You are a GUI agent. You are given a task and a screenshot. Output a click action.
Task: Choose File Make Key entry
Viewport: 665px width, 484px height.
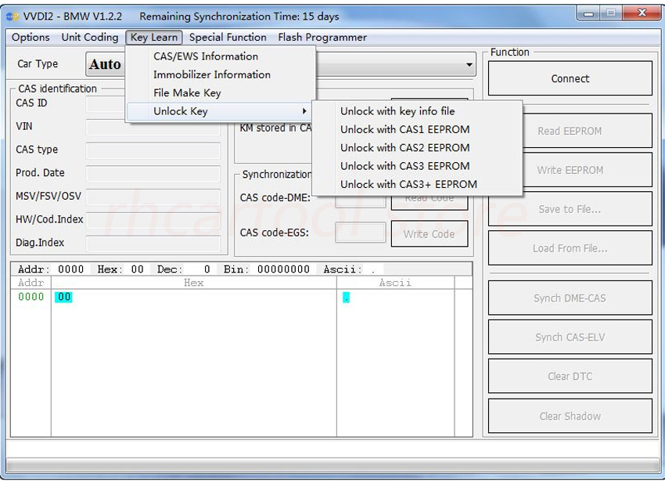(221, 92)
